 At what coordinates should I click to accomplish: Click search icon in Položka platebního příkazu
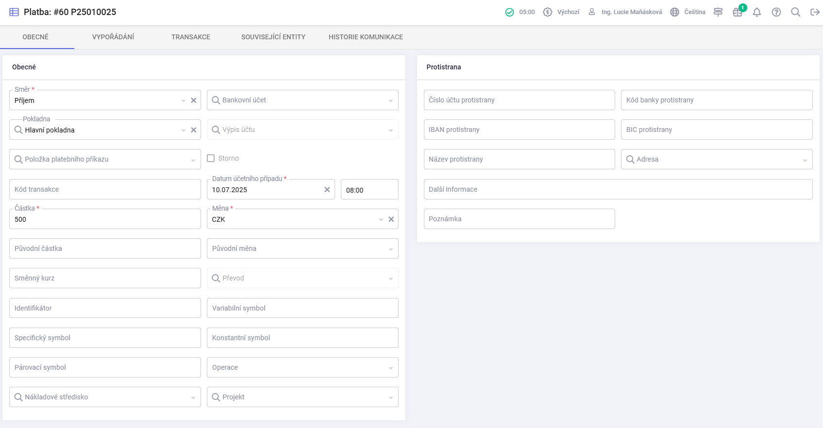(18, 159)
